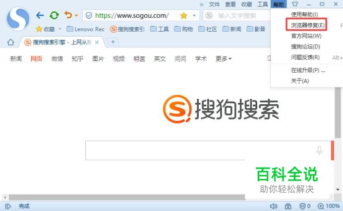This screenshot has height=211, width=343.
Task: Open the 新闻 bookmark folder
Action: 231,29
